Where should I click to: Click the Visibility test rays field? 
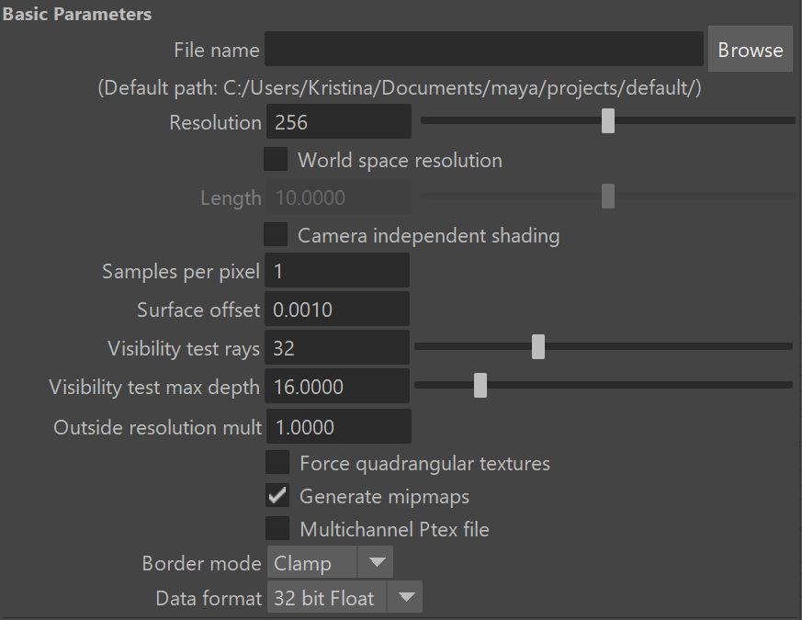point(337,348)
